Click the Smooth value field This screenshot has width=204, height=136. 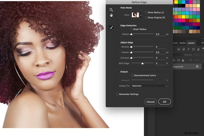point(161,47)
